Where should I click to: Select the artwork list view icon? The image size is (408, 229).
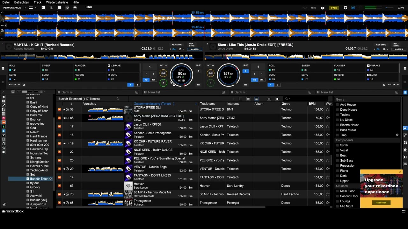point(248,99)
